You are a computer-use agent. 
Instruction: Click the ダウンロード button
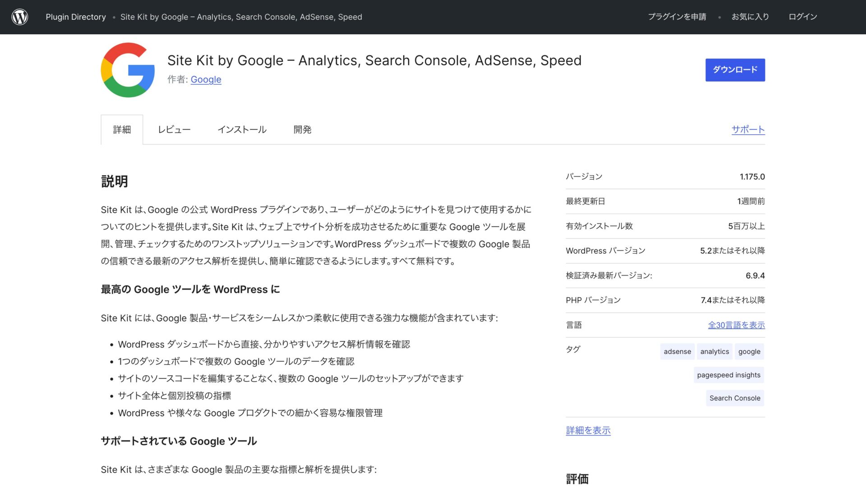click(734, 70)
